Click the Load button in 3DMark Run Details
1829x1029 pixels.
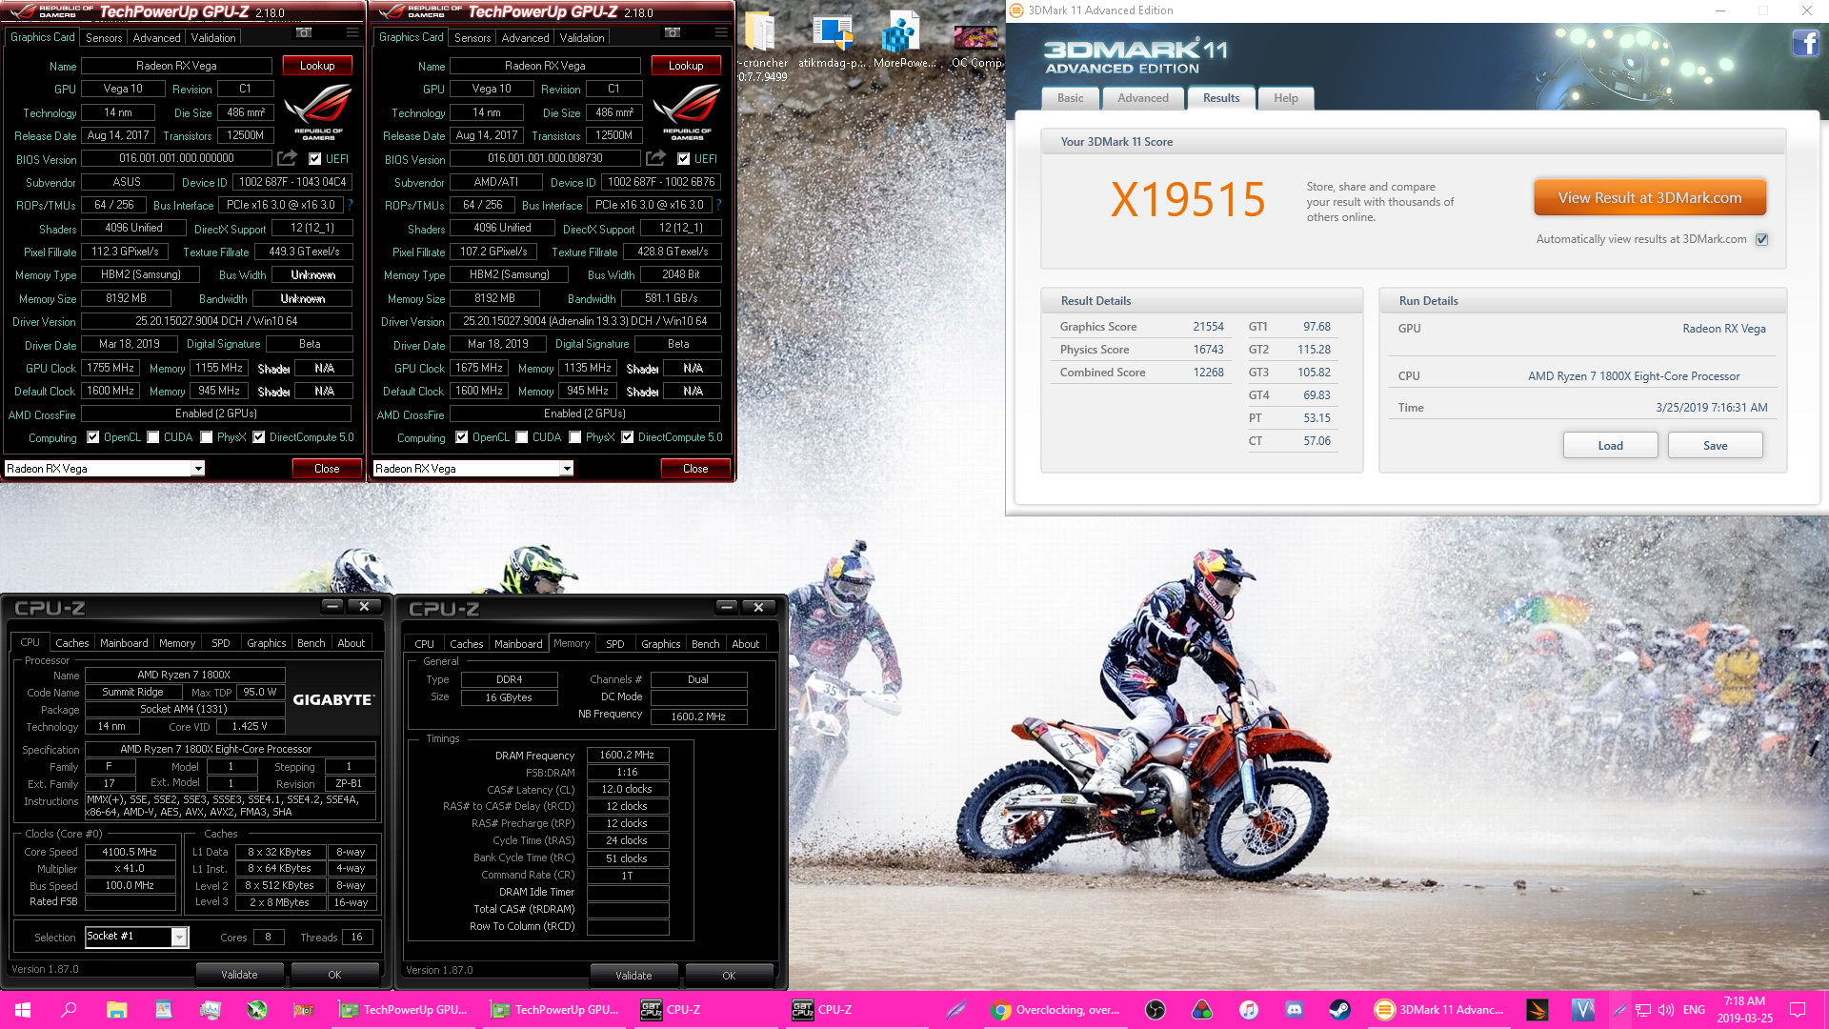click(x=1610, y=446)
